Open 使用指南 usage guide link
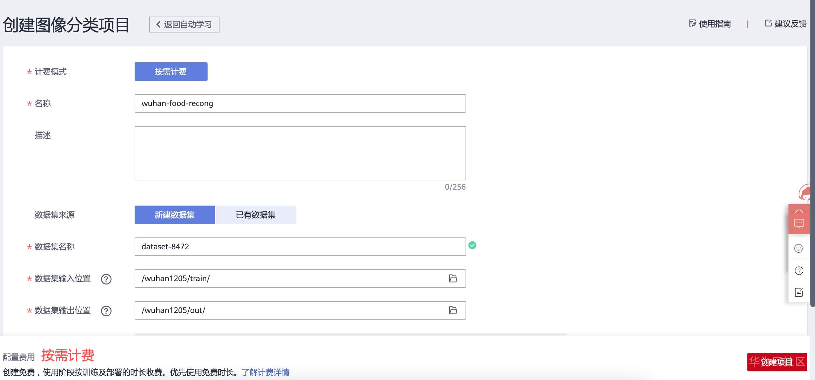 point(710,24)
